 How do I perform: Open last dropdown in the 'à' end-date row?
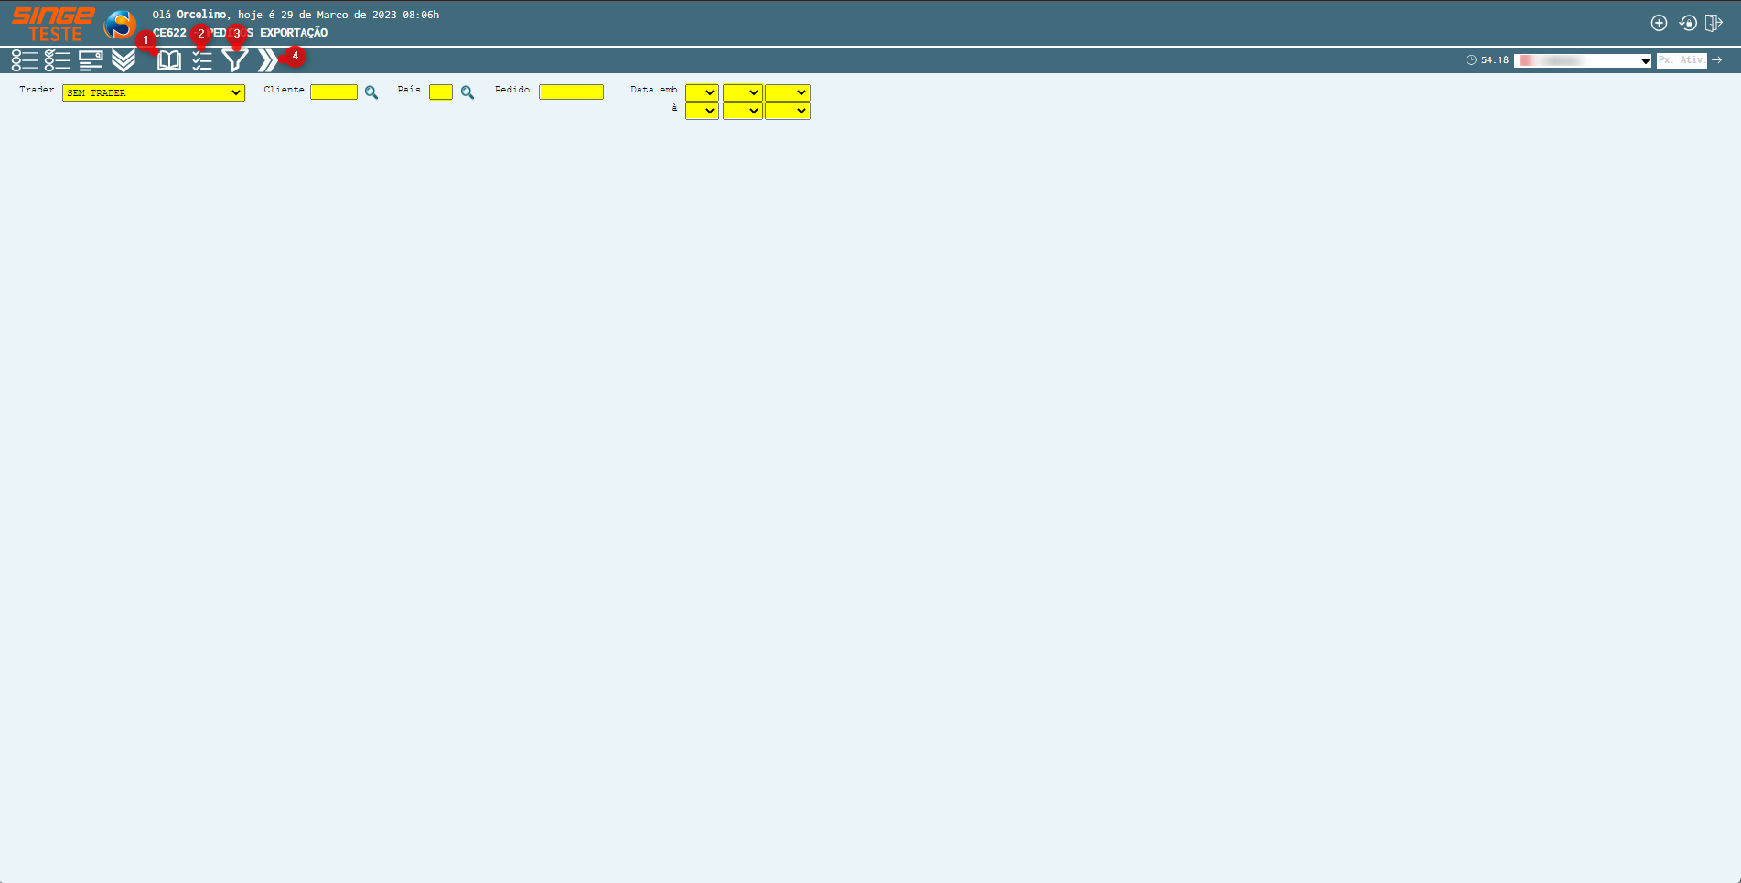pos(787,111)
